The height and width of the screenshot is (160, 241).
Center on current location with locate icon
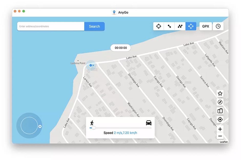point(220,120)
